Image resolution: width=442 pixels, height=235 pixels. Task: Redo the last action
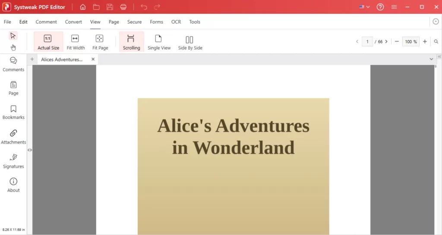pyautogui.click(x=157, y=7)
